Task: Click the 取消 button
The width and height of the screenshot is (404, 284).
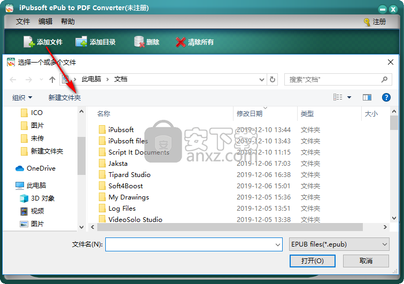Action: coord(366,261)
